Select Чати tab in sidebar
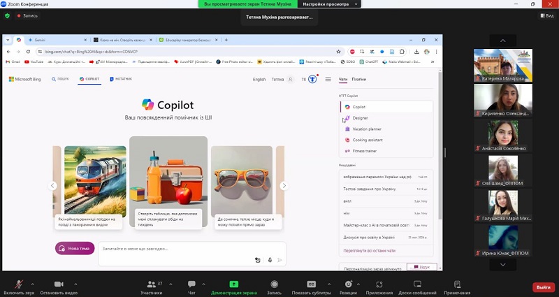The width and height of the screenshot is (559, 297). 342,79
